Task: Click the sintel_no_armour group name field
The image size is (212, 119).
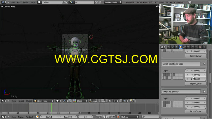Action: [x=181, y=91]
